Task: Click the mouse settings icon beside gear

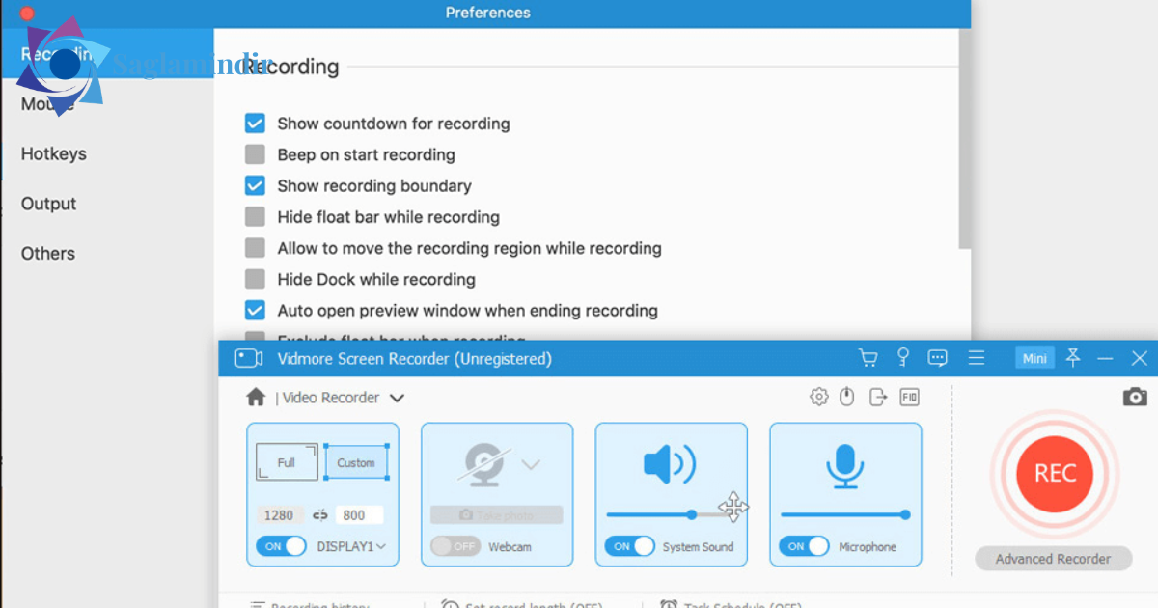Action: pos(847,397)
